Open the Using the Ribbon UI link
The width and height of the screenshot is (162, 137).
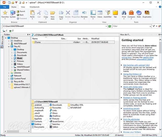(132, 74)
